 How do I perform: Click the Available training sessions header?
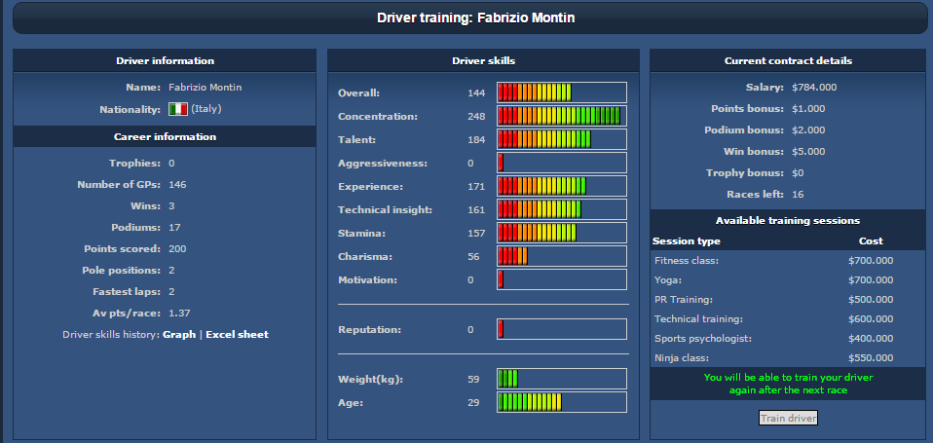coord(789,221)
